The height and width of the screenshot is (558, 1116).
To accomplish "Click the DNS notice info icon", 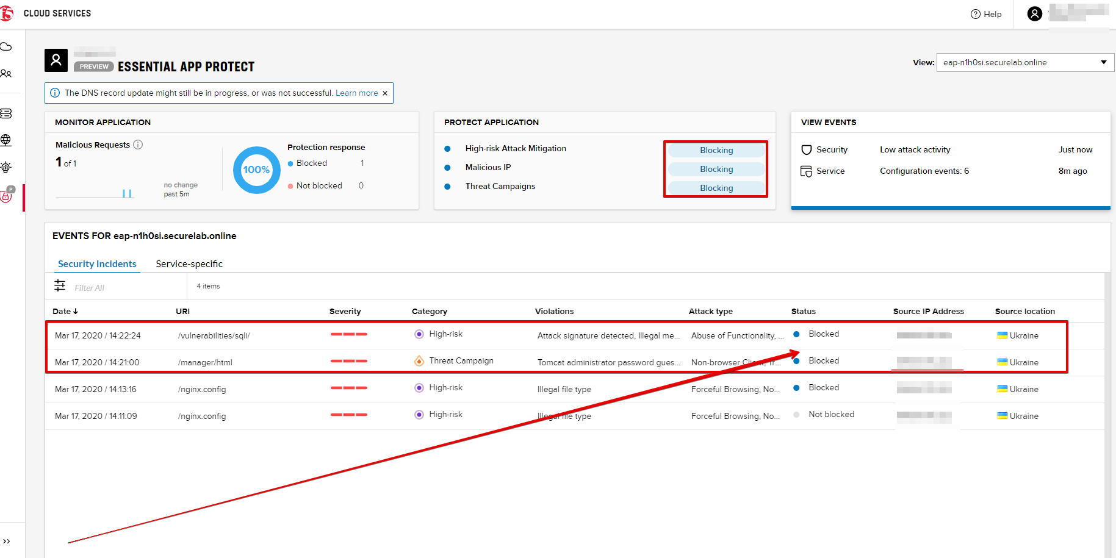I will point(55,93).
